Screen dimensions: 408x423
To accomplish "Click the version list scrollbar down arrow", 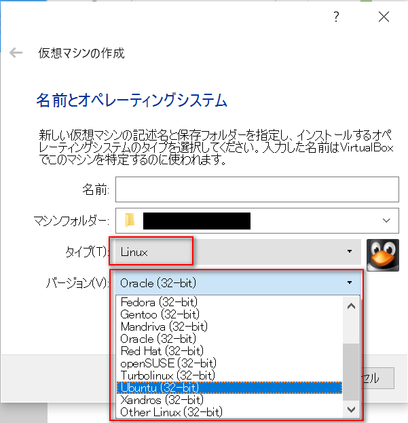I will coord(351,409).
